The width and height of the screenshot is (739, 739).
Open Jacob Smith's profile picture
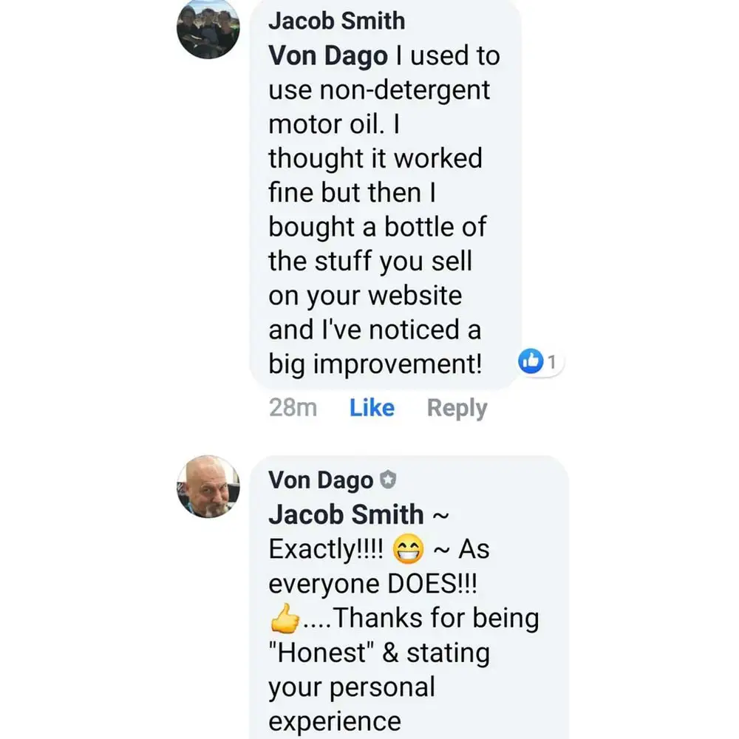click(208, 28)
